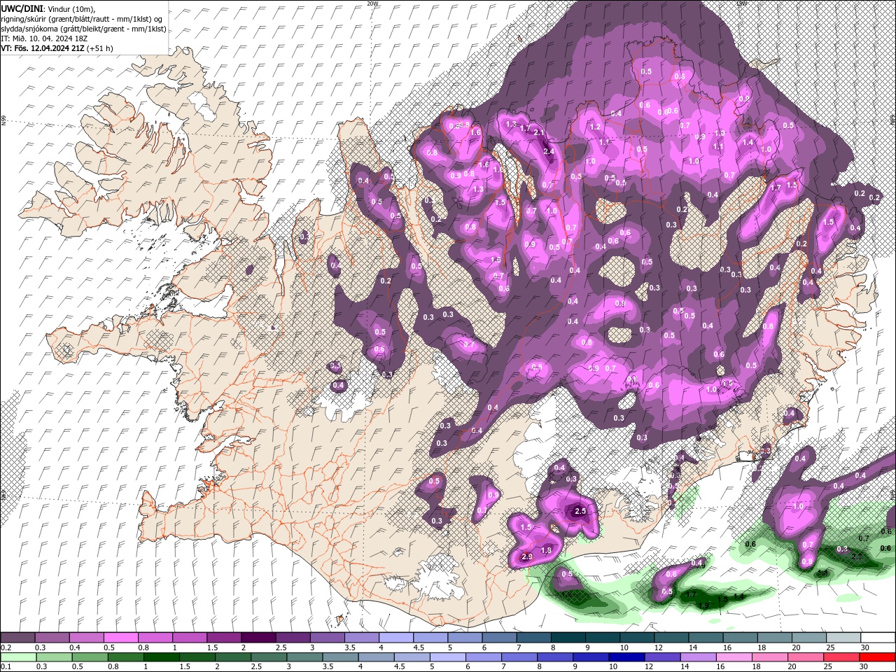
Task: Click the 1.9 rainfall value off the south coast
Action: tap(703, 605)
